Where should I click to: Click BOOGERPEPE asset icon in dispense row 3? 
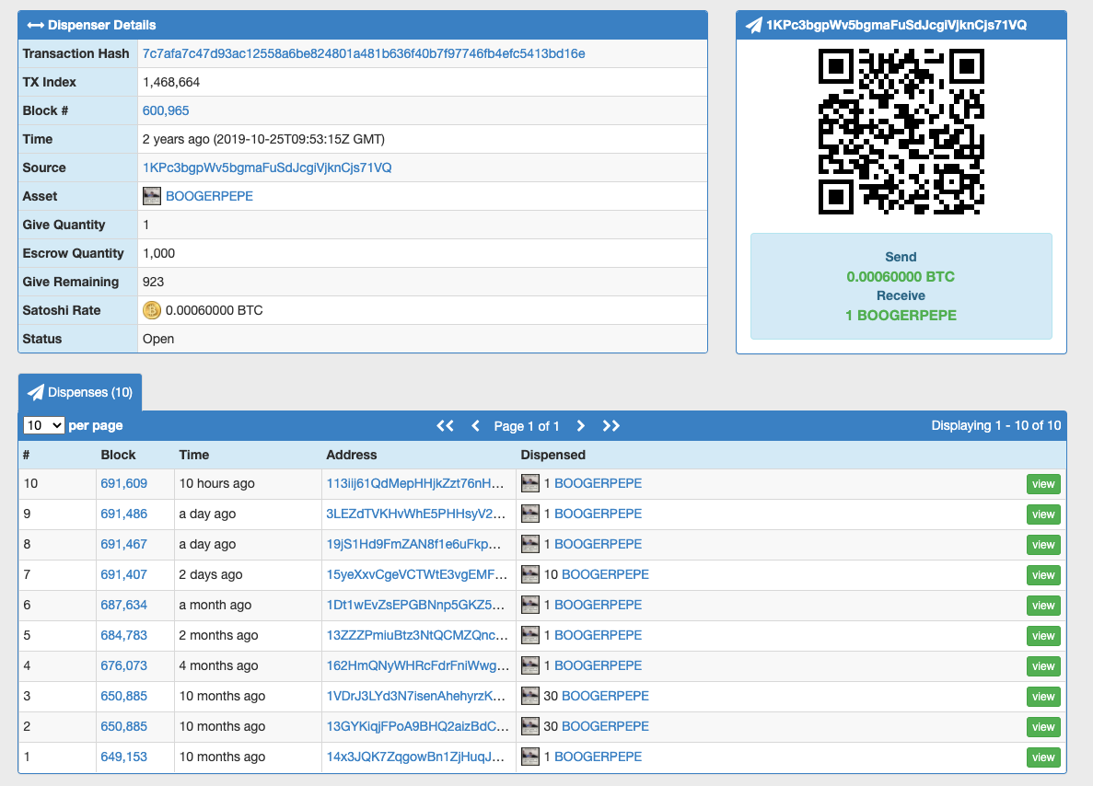(530, 696)
